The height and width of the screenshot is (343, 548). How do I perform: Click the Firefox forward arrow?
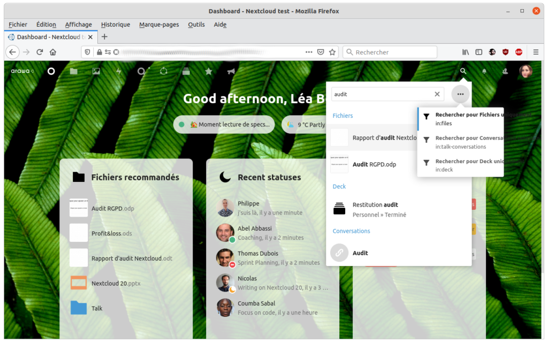point(26,52)
